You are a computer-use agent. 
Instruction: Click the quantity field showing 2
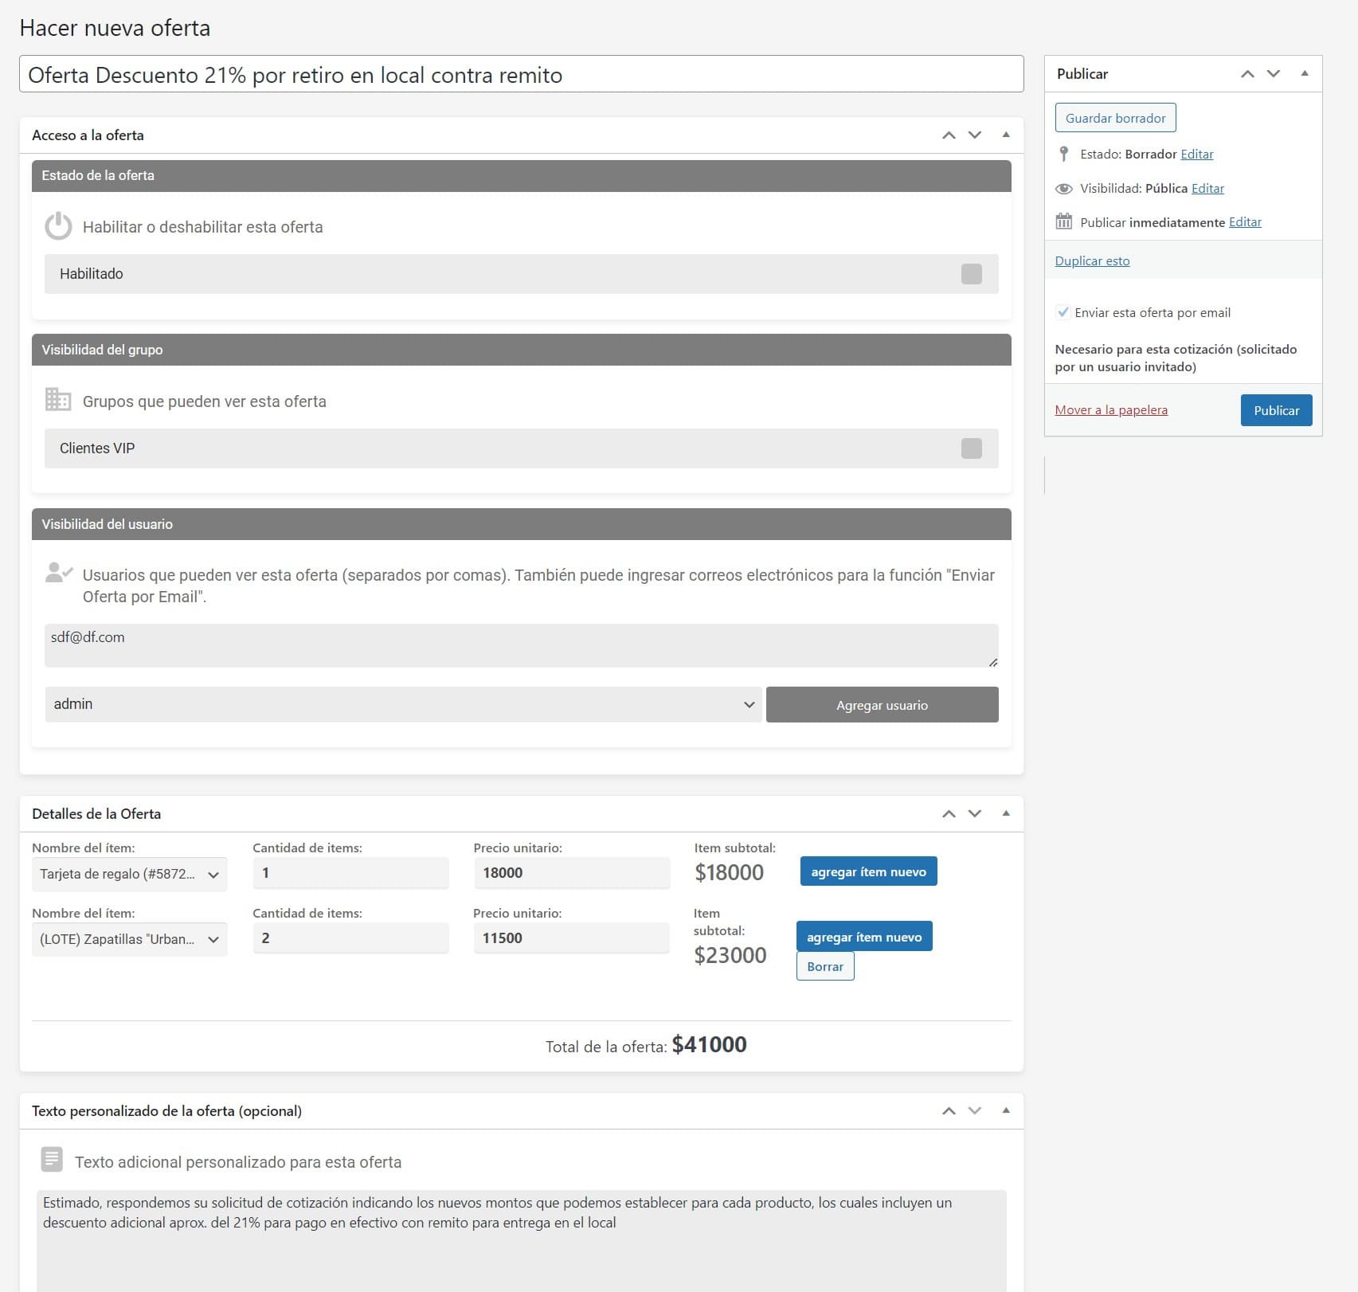click(350, 938)
